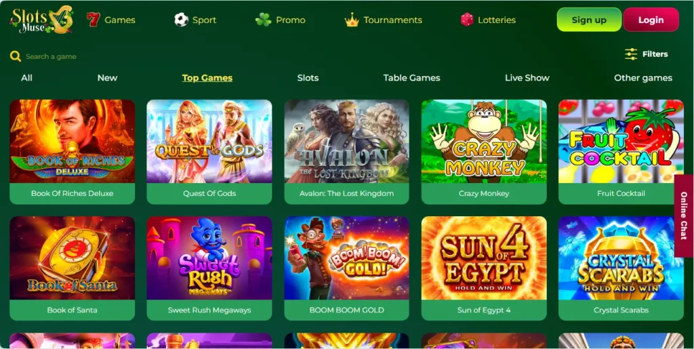Image resolution: width=694 pixels, height=349 pixels.
Task: Show the New games tab
Action: pos(107,78)
